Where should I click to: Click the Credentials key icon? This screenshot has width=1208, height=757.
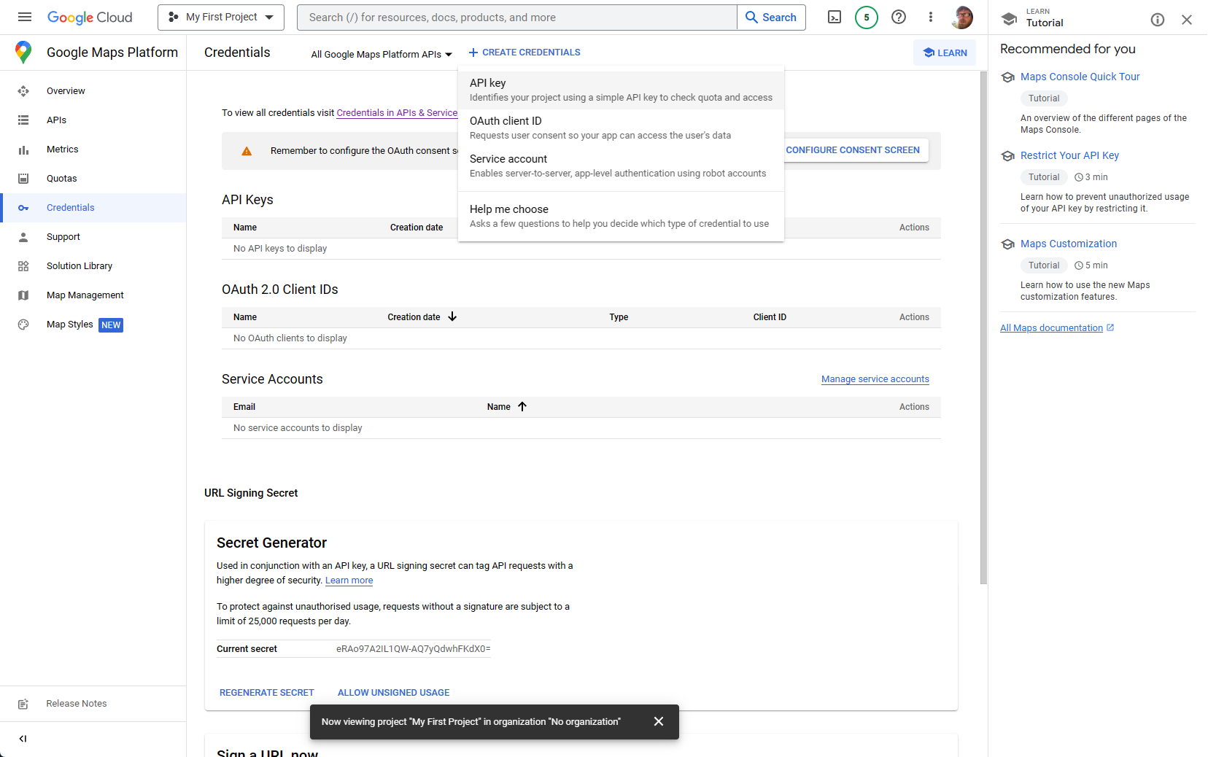coord(23,208)
